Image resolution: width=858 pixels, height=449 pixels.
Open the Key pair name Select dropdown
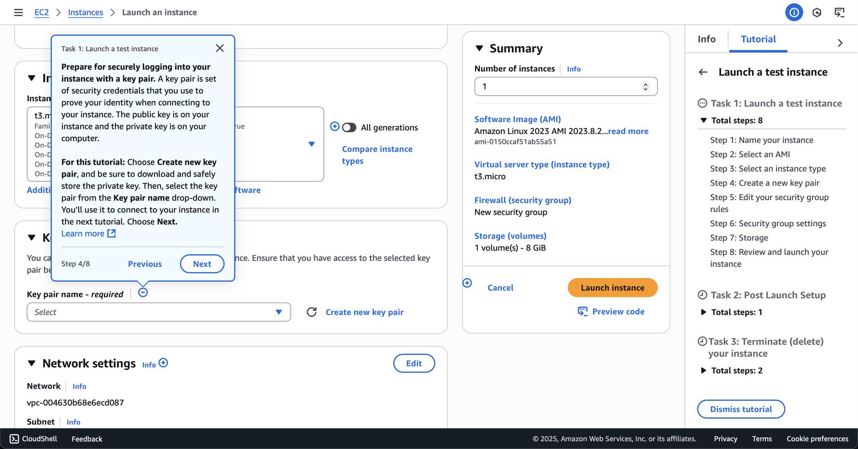click(159, 312)
